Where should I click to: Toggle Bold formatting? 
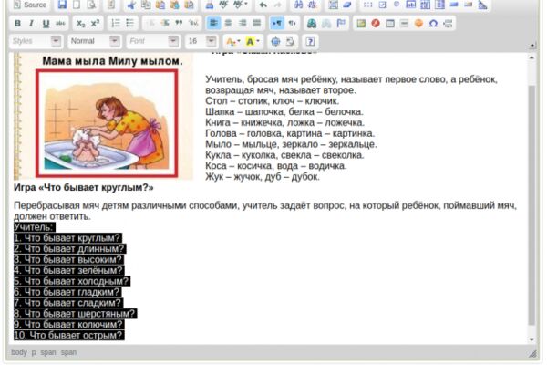[17, 24]
